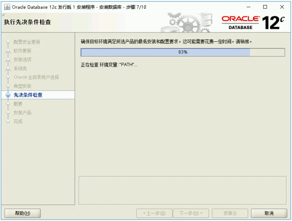Select the 安装选项 step
The height and width of the screenshot is (221, 292).
tap(22, 60)
